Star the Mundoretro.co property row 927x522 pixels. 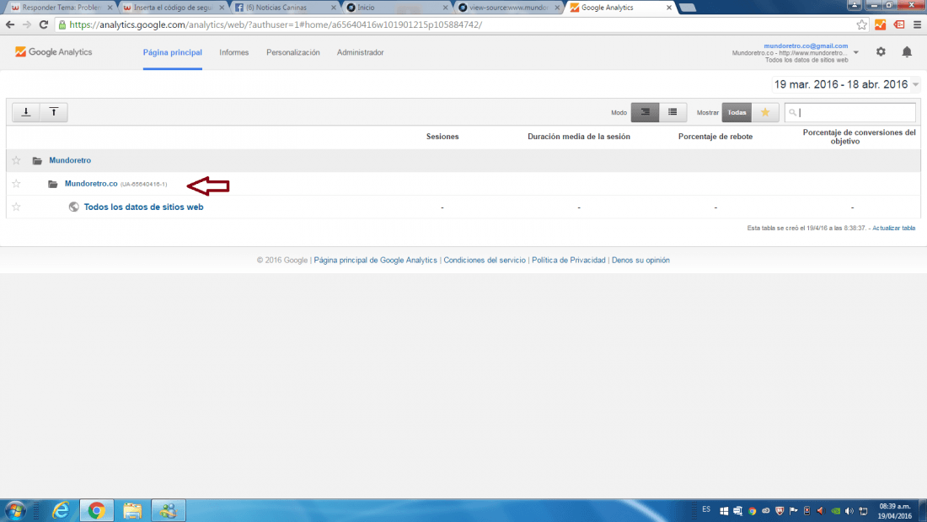point(17,184)
